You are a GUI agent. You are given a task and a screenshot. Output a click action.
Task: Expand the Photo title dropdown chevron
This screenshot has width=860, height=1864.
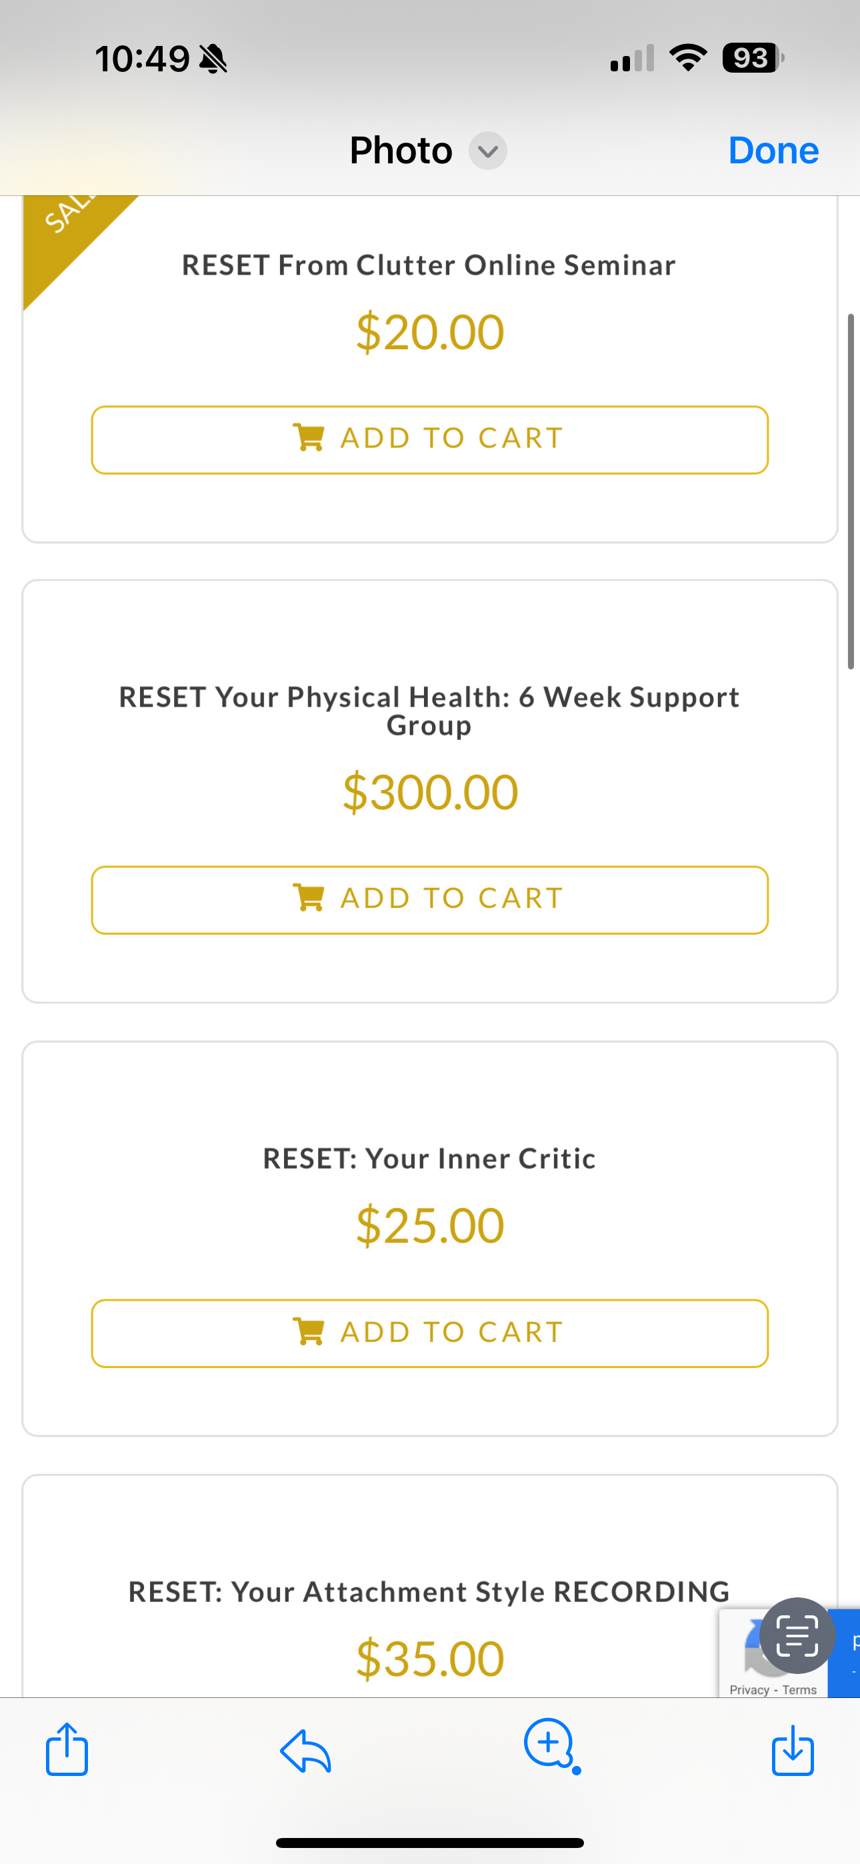(x=488, y=151)
